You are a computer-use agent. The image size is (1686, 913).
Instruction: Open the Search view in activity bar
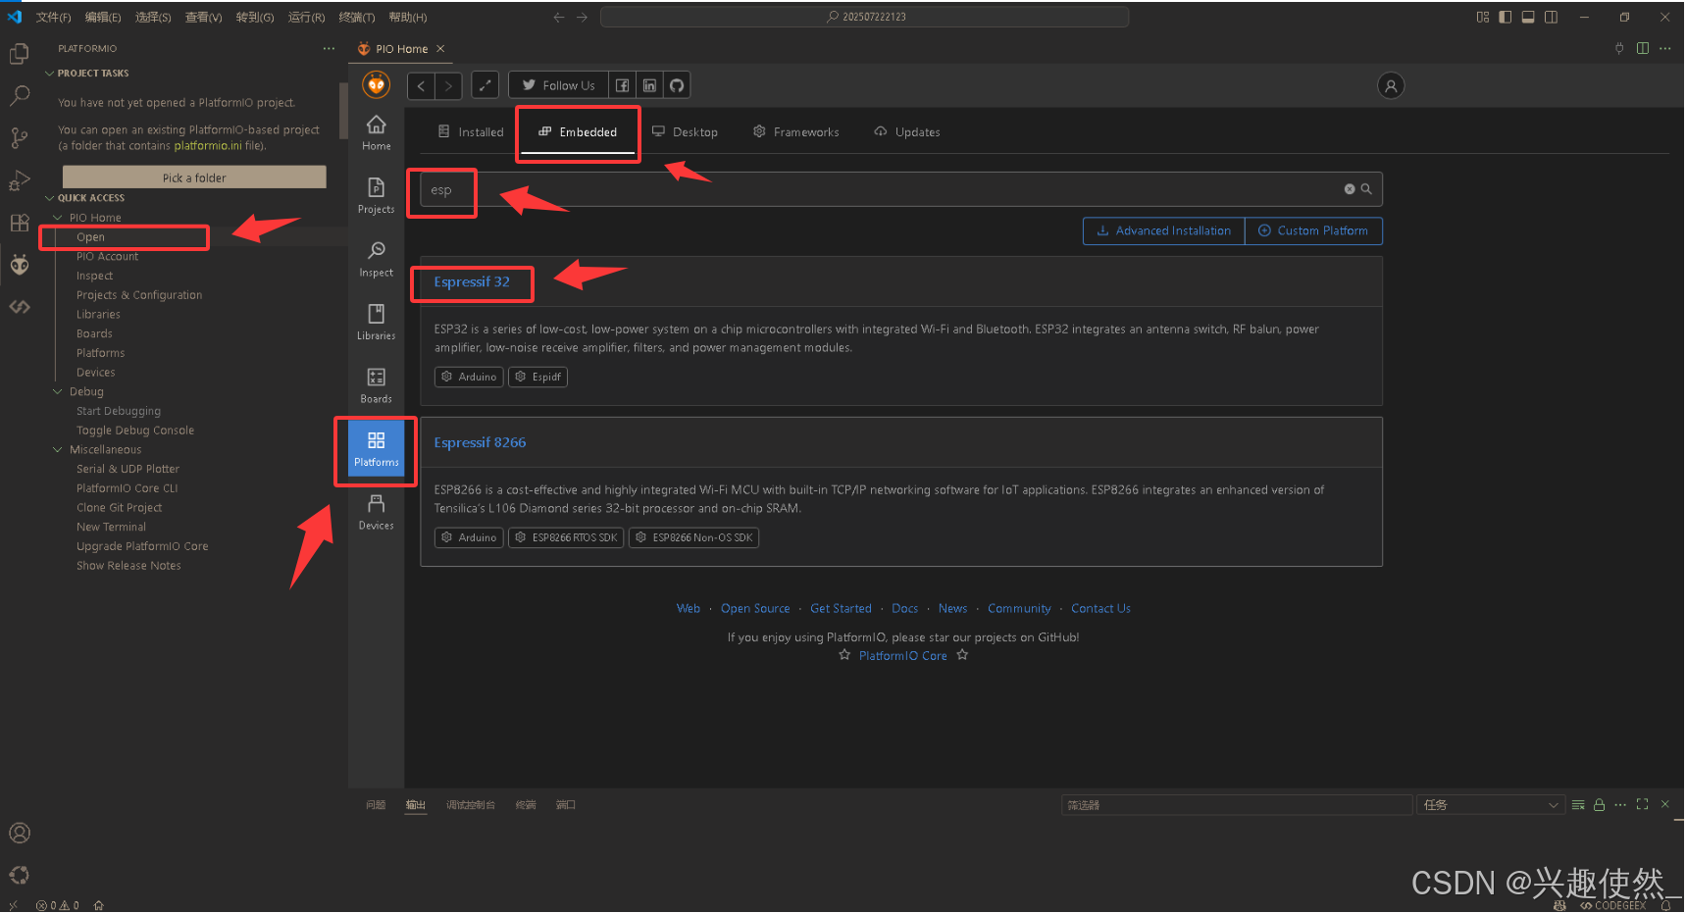tap(19, 96)
